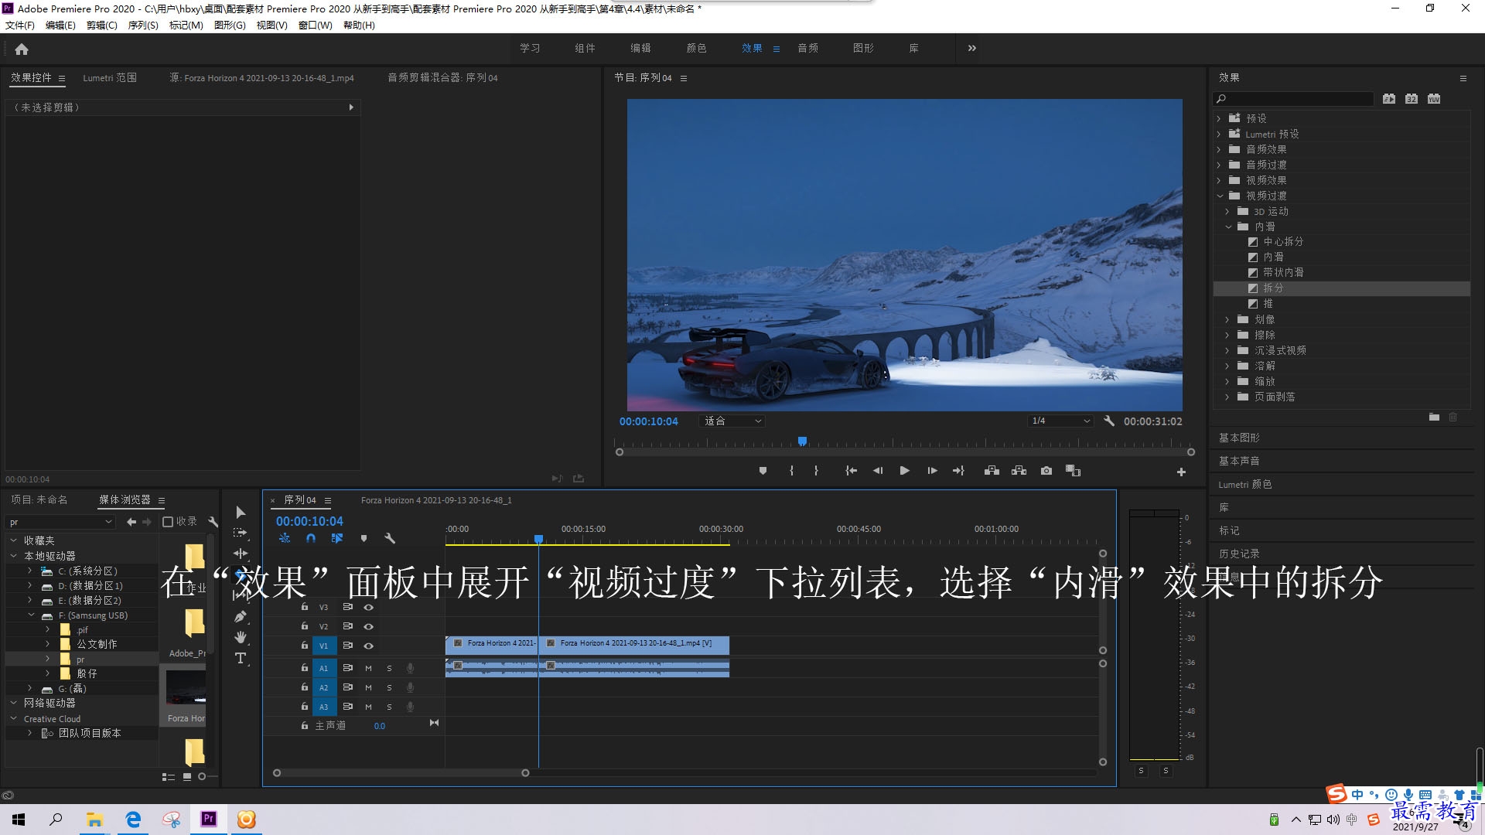
Task: Step forward one frame
Action: click(932, 471)
